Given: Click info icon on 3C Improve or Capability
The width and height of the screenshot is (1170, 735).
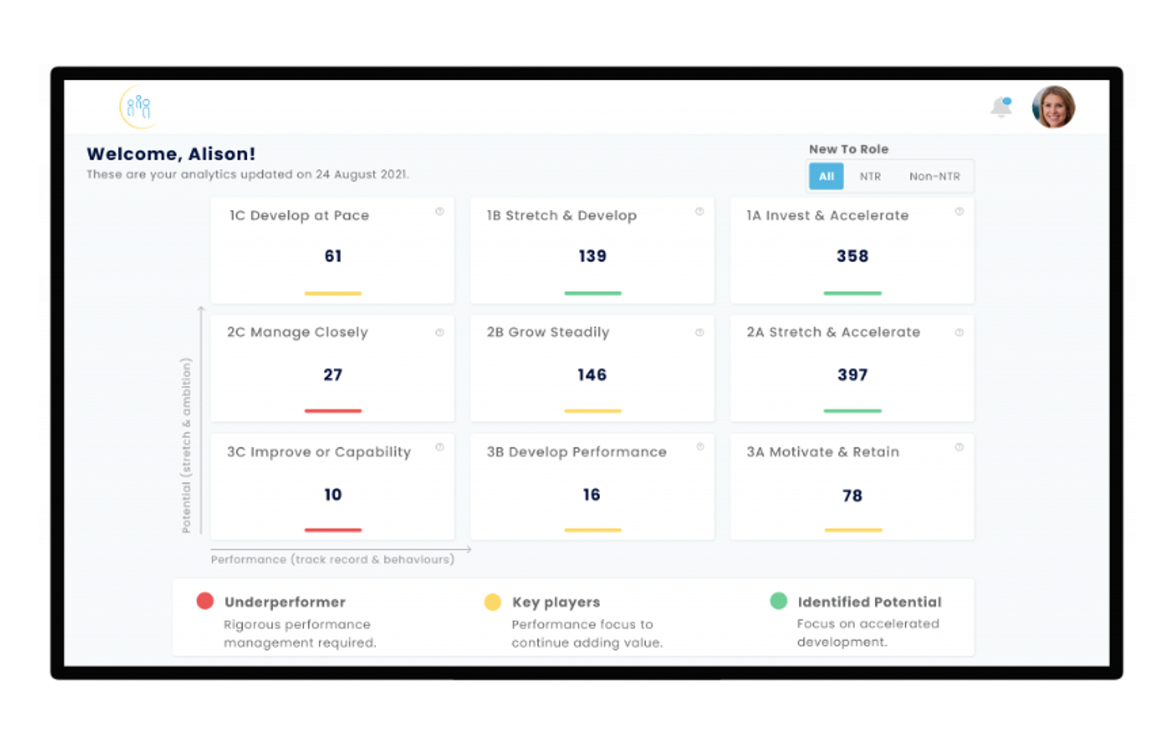Looking at the screenshot, I should (x=440, y=447).
